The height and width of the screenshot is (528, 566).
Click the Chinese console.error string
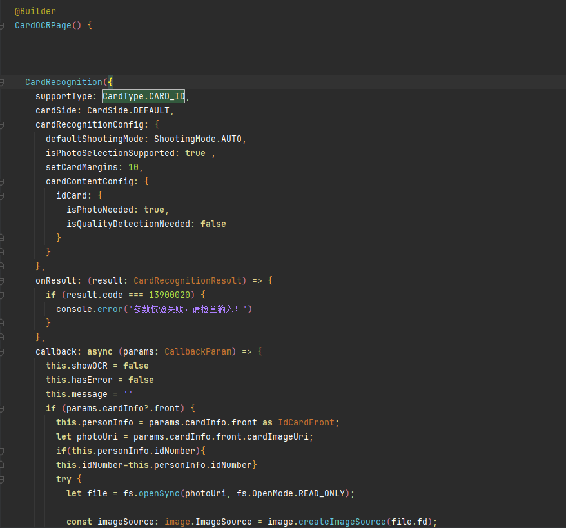191,309
